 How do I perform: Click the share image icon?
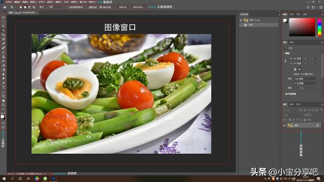click(321, 7)
